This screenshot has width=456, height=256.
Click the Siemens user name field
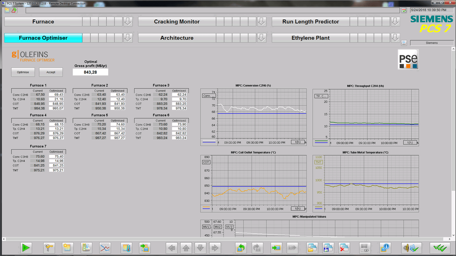(x=432, y=43)
